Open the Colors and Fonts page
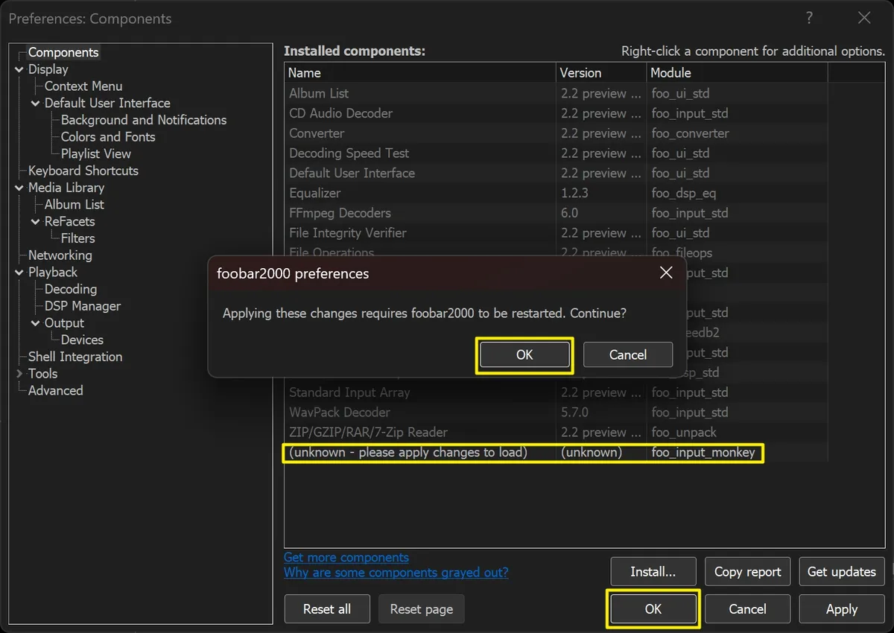The height and width of the screenshot is (633, 894). 108,137
